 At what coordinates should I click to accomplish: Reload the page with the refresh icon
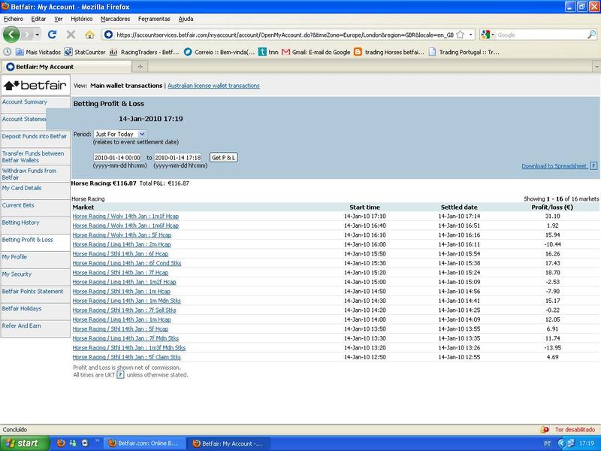pos(52,35)
